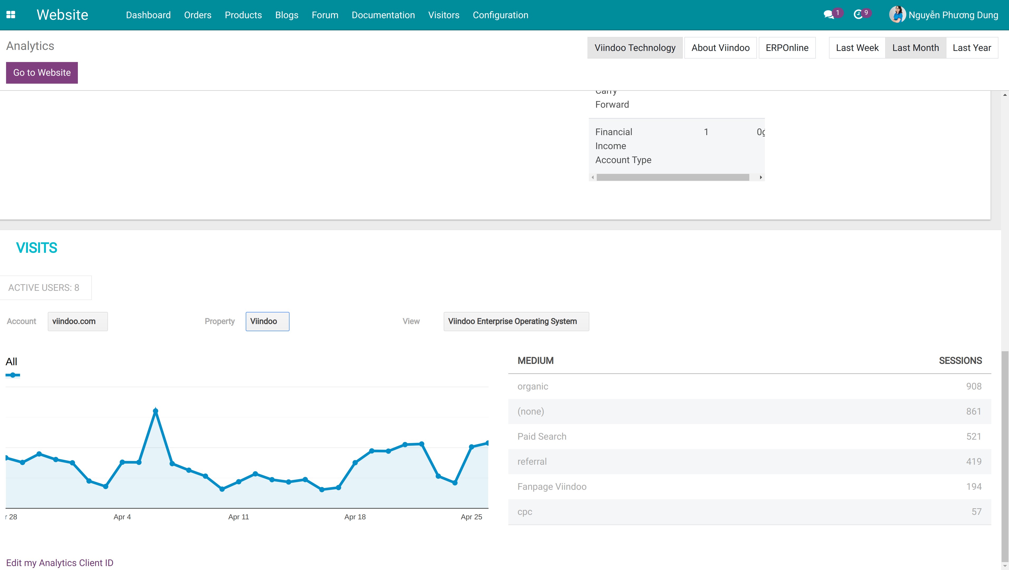Screen dimensions: 1009x570
Task: Open the apps launcher grid icon
Action: click(x=12, y=15)
